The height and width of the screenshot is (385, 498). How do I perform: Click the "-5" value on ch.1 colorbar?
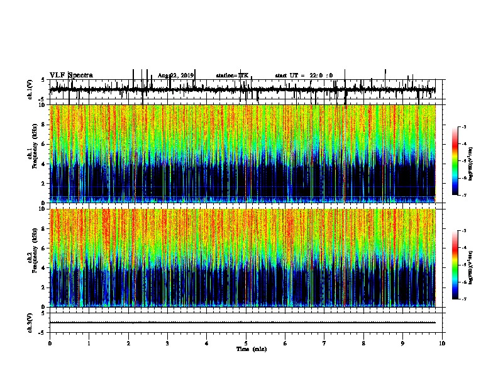464,161
